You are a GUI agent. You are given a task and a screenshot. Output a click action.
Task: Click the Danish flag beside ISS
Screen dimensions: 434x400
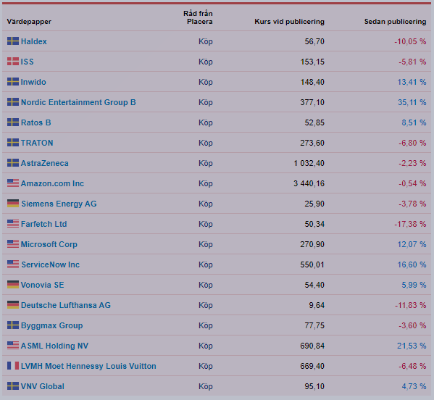pyautogui.click(x=13, y=61)
